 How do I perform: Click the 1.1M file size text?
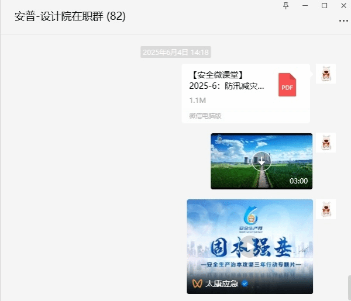pyautogui.click(x=197, y=100)
